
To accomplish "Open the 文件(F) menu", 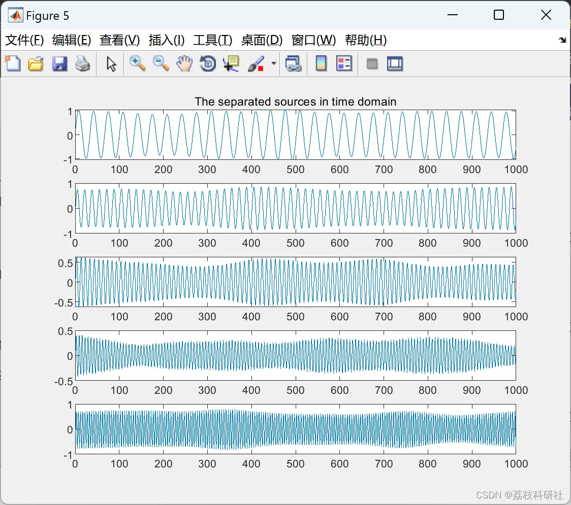I will pyautogui.click(x=24, y=40).
